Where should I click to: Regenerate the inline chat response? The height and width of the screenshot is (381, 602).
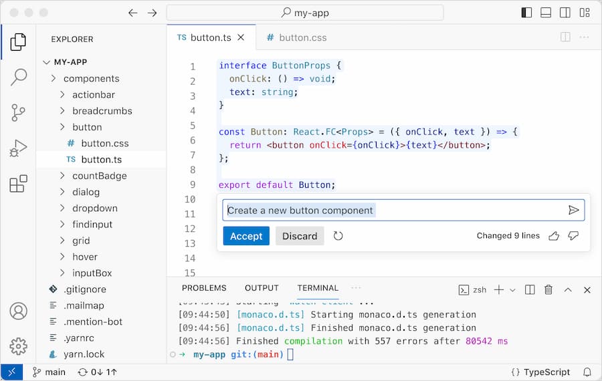(x=338, y=236)
